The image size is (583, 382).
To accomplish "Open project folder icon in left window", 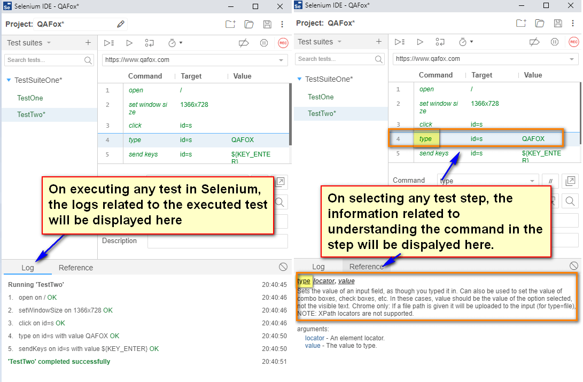I will (x=248, y=24).
